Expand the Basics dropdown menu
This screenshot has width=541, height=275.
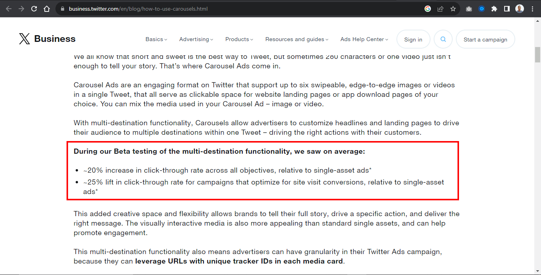[156, 39]
